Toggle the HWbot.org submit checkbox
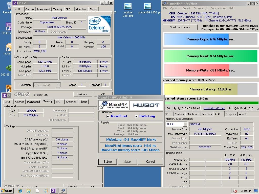259x194 pixels. [136, 116]
